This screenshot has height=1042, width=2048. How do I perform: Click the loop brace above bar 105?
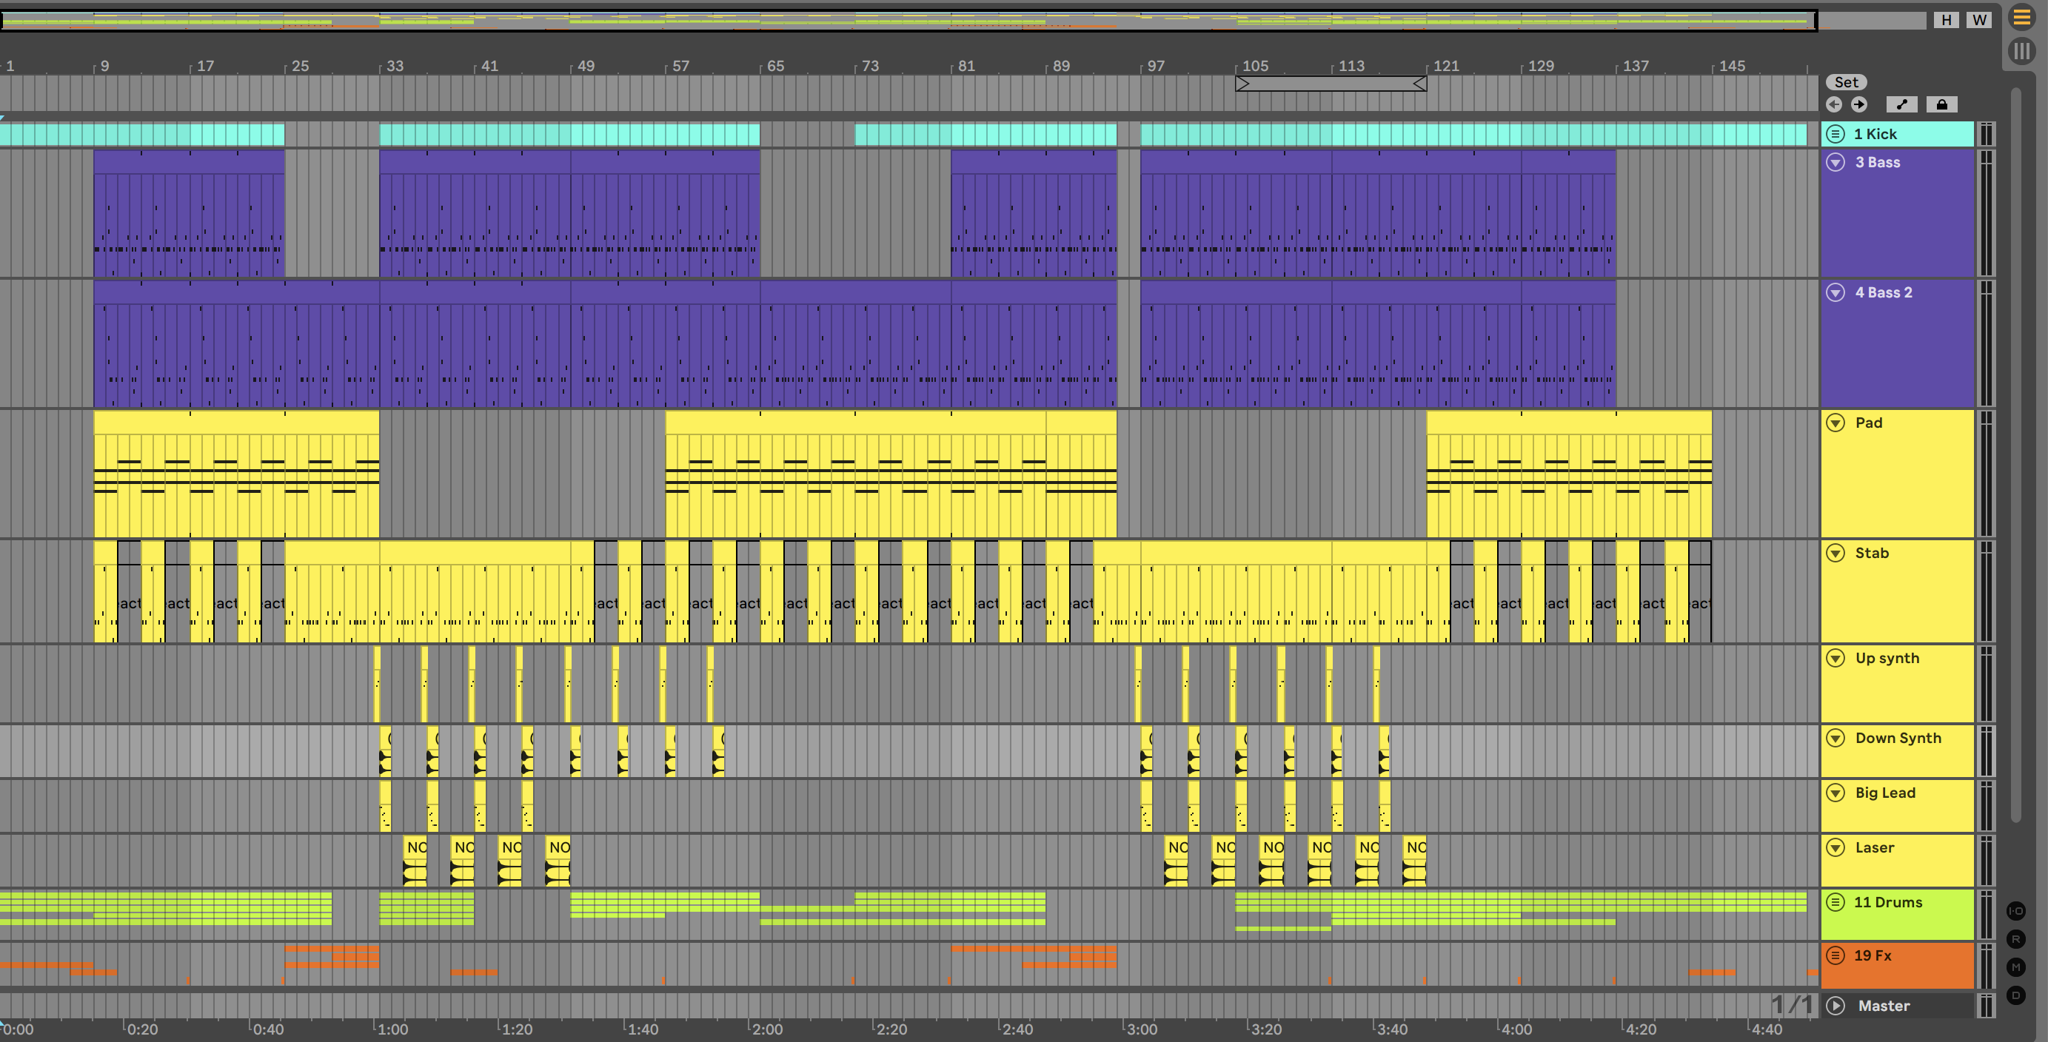pos(1330,84)
